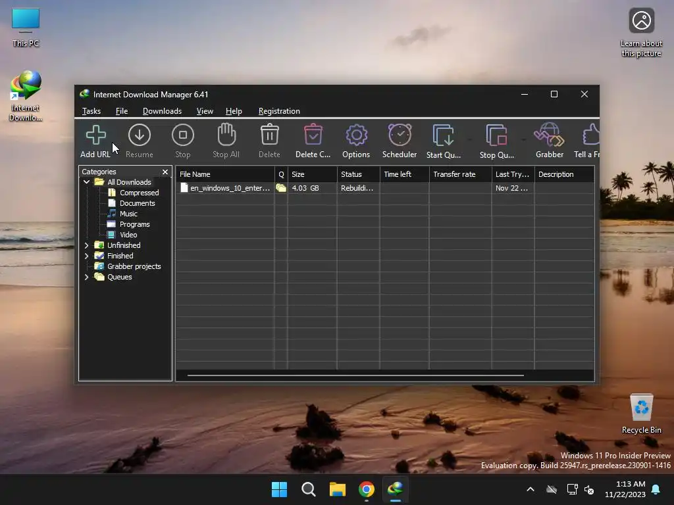Collapse the All Downloads tree node

[86, 182]
